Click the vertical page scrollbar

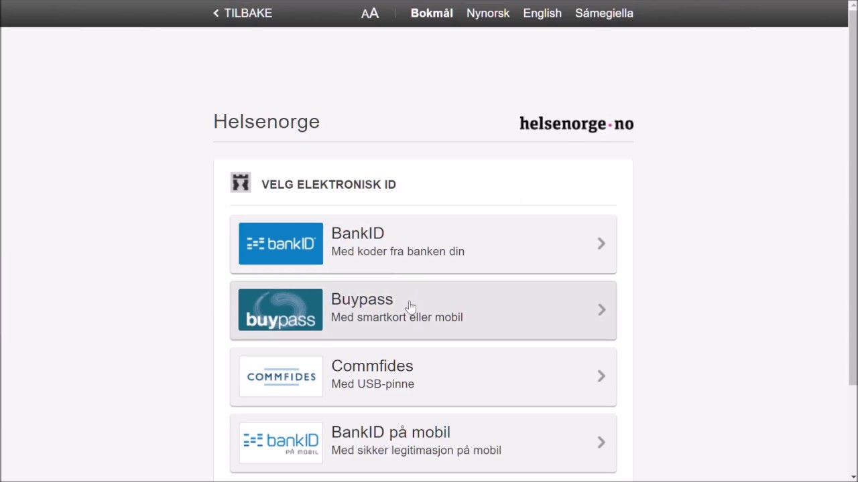[x=853, y=201]
